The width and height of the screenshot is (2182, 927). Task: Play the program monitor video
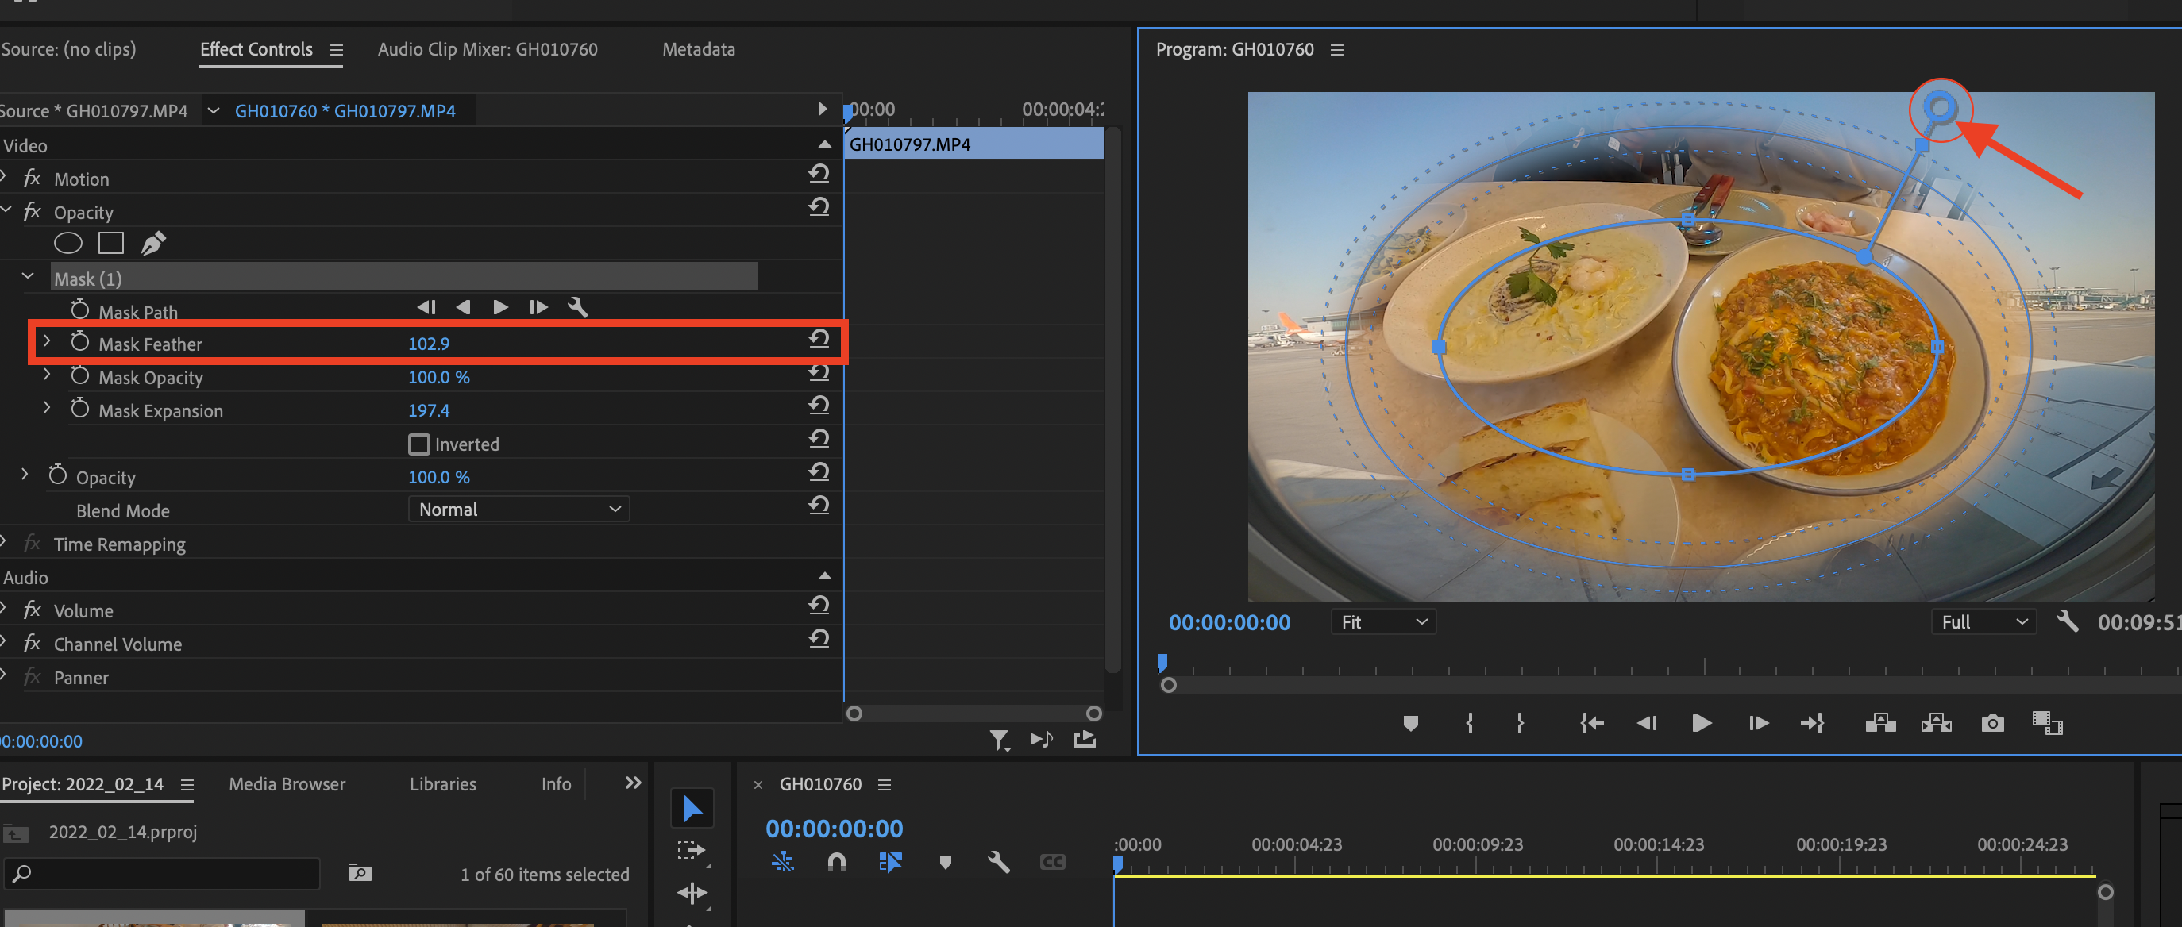tap(1701, 723)
